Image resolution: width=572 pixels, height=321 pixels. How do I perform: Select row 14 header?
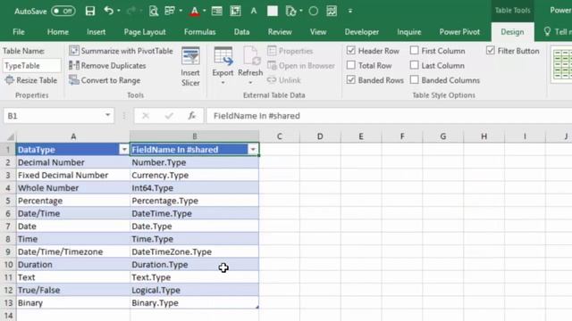point(8,315)
